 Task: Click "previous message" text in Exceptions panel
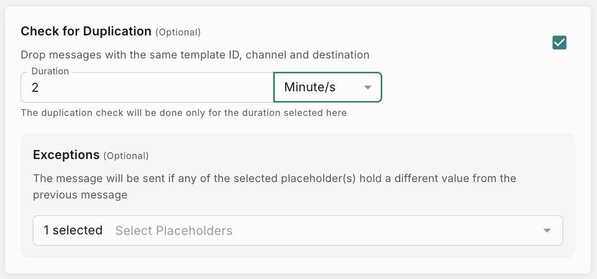[80, 195]
